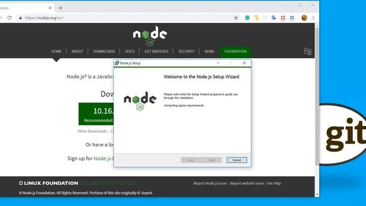Open the Get Help footer link

coord(274,183)
